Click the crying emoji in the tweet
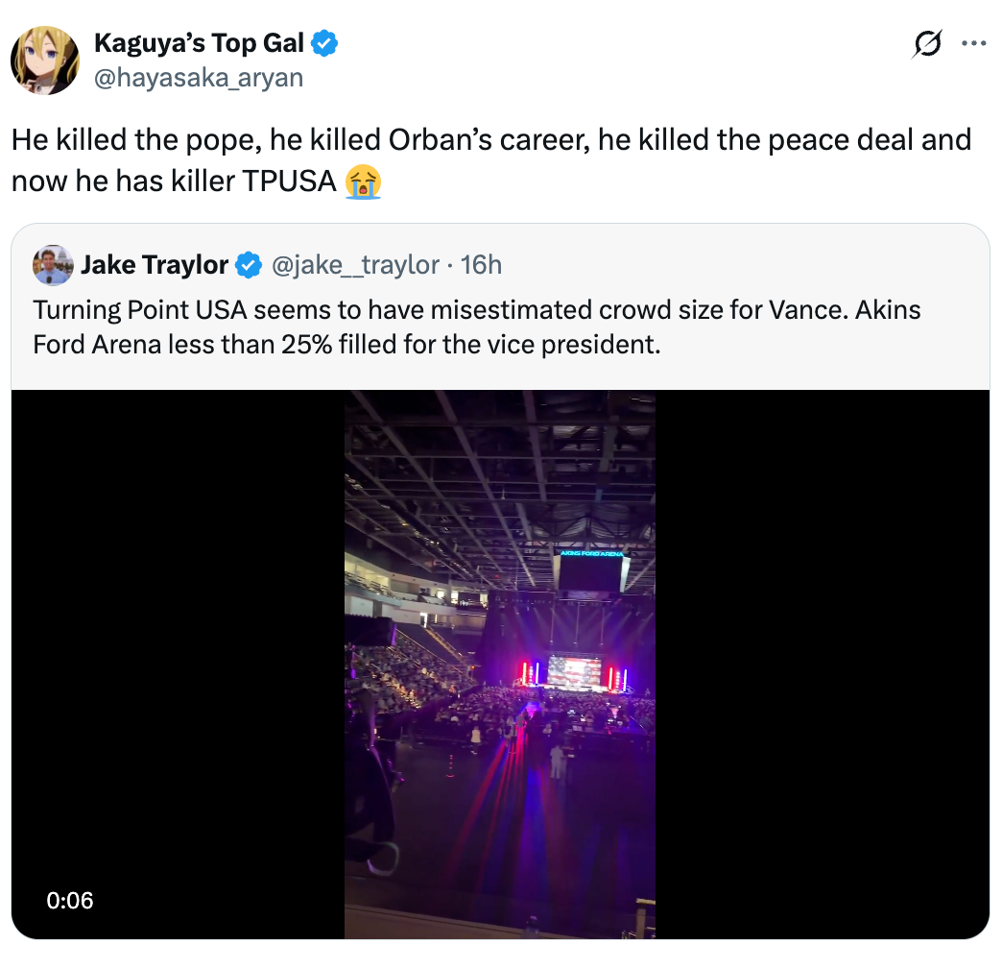1002x968 pixels. click(x=364, y=181)
